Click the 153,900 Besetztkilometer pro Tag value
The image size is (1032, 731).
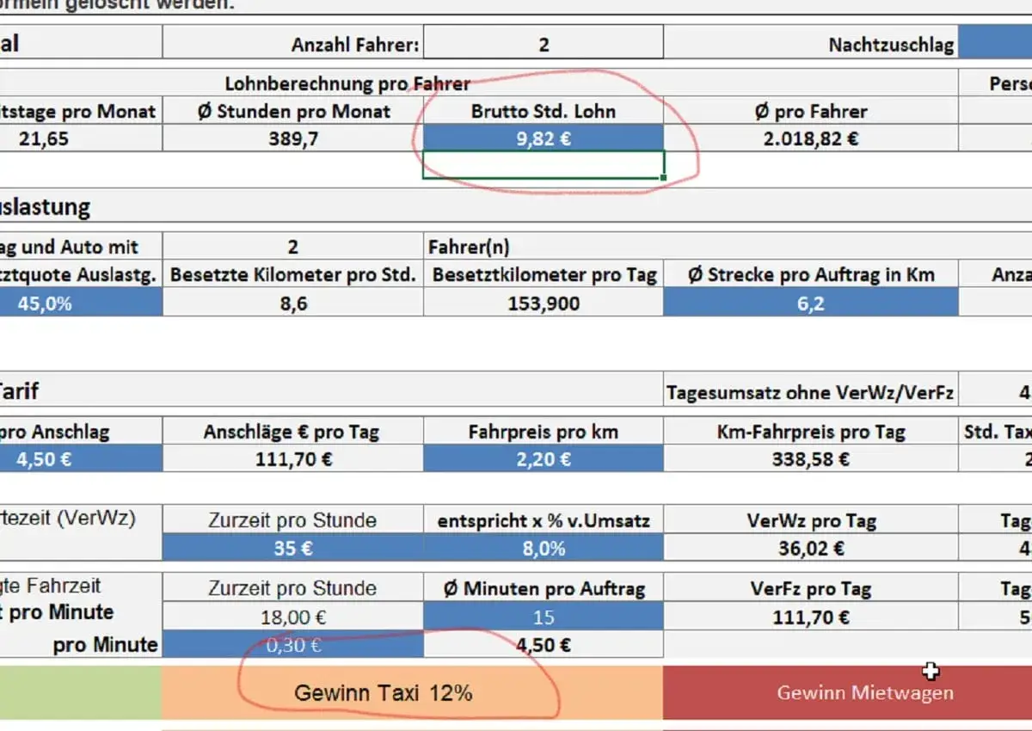tap(544, 303)
